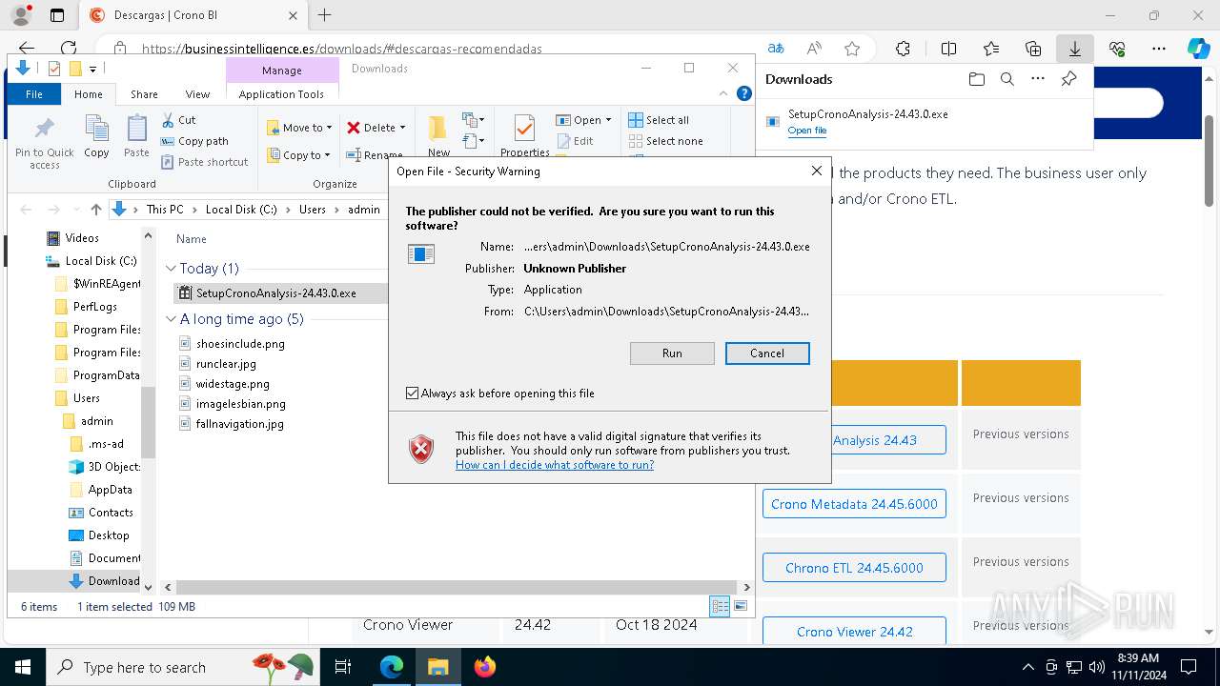The image size is (1220, 686).
Task: Open the Edge Extensions icon
Action: tap(903, 49)
